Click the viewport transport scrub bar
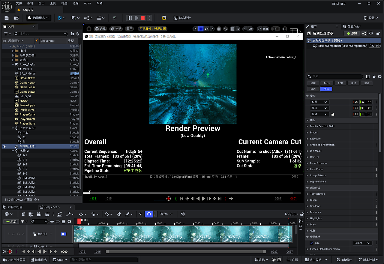The image size is (384, 264). pos(192,193)
